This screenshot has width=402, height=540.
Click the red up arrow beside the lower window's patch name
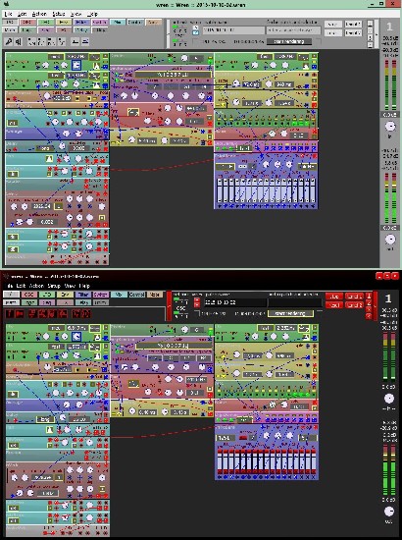tap(197, 300)
